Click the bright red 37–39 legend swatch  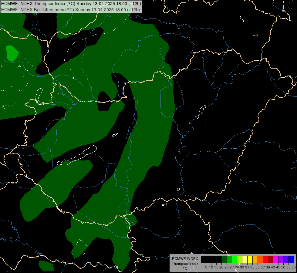click(x=265, y=259)
